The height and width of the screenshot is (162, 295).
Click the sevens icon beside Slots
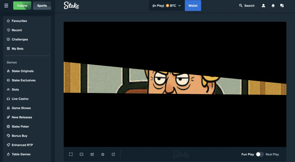(x=8, y=89)
